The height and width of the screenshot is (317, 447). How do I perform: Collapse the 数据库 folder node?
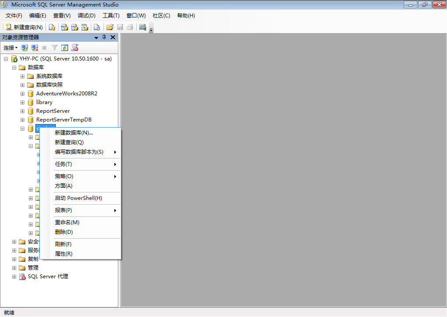point(14,67)
